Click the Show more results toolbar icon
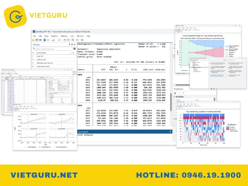 (77, 40)
